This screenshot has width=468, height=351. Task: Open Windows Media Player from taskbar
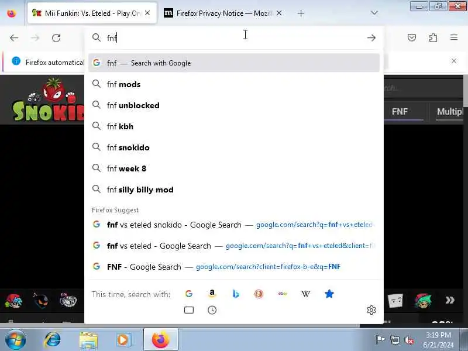point(123,340)
